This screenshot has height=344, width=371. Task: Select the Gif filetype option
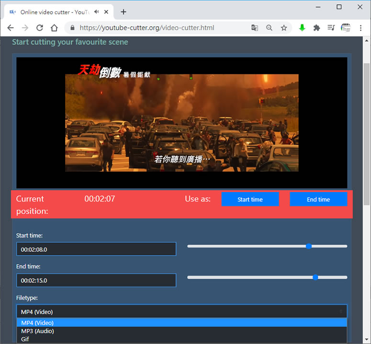[25, 339]
